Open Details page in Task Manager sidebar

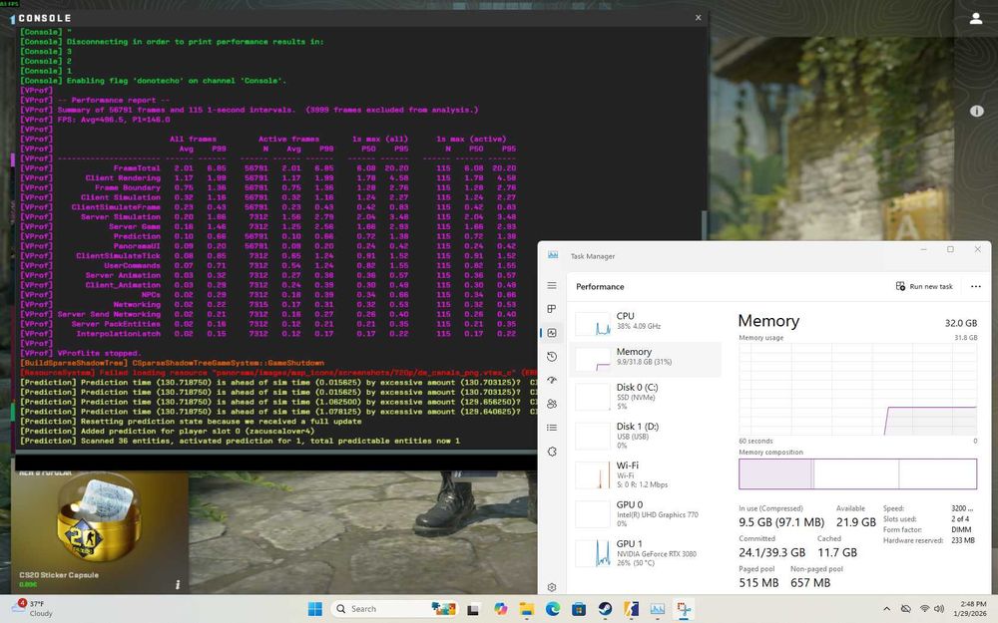click(552, 428)
